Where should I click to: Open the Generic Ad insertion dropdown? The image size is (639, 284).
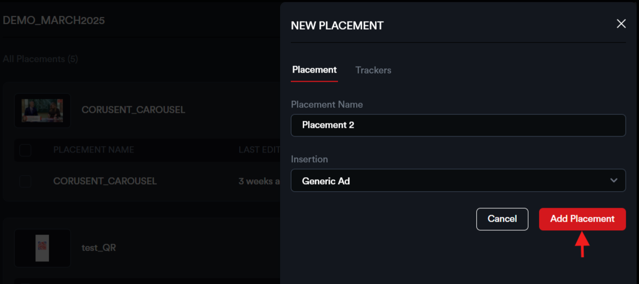(451, 181)
